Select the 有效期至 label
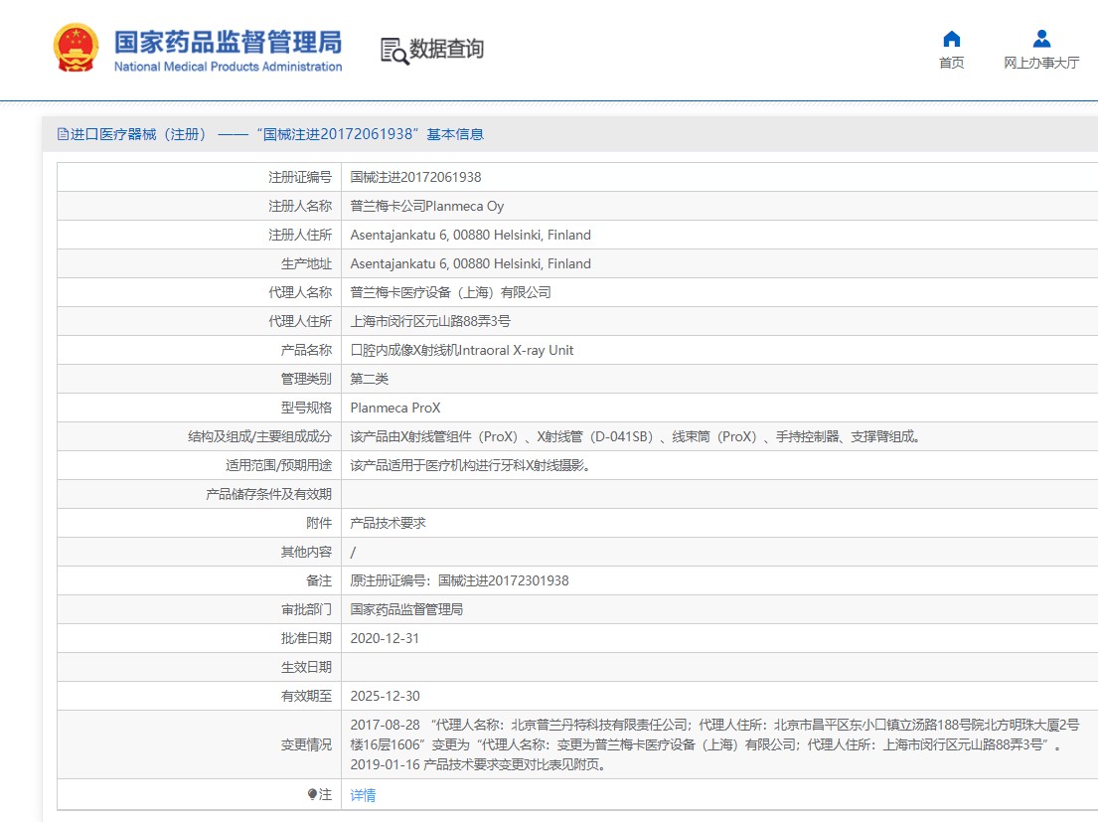This screenshot has width=1098, height=822. point(306,696)
